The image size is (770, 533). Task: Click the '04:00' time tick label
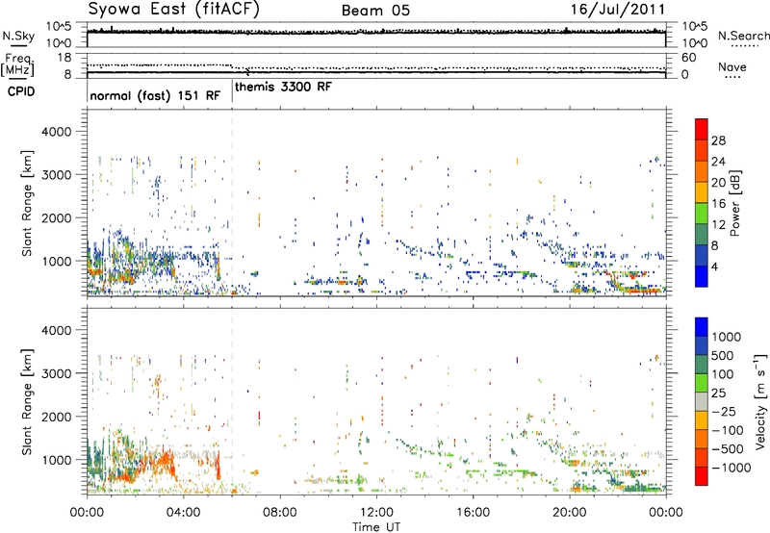[183, 513]
